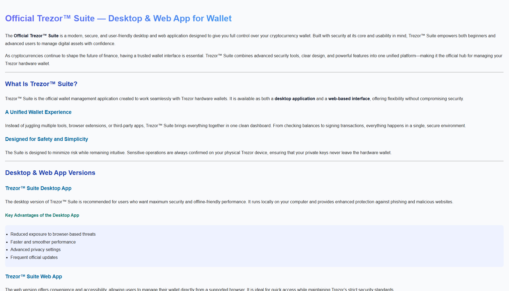Click the main title "Official Trezor™ Suite — Desktop & Web App for Wallet"
The height and width of the screenshot is (291, 509).
118,18
